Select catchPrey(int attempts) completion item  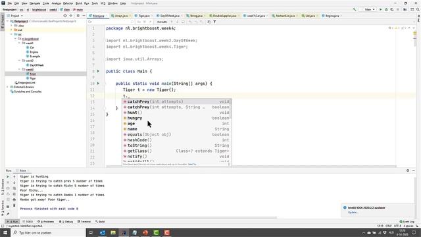point(177,101)
